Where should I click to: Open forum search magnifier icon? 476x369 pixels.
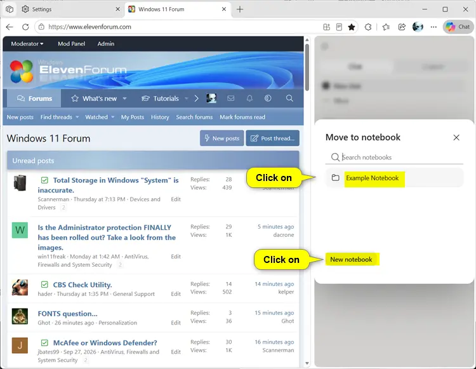tap(289, 98)
